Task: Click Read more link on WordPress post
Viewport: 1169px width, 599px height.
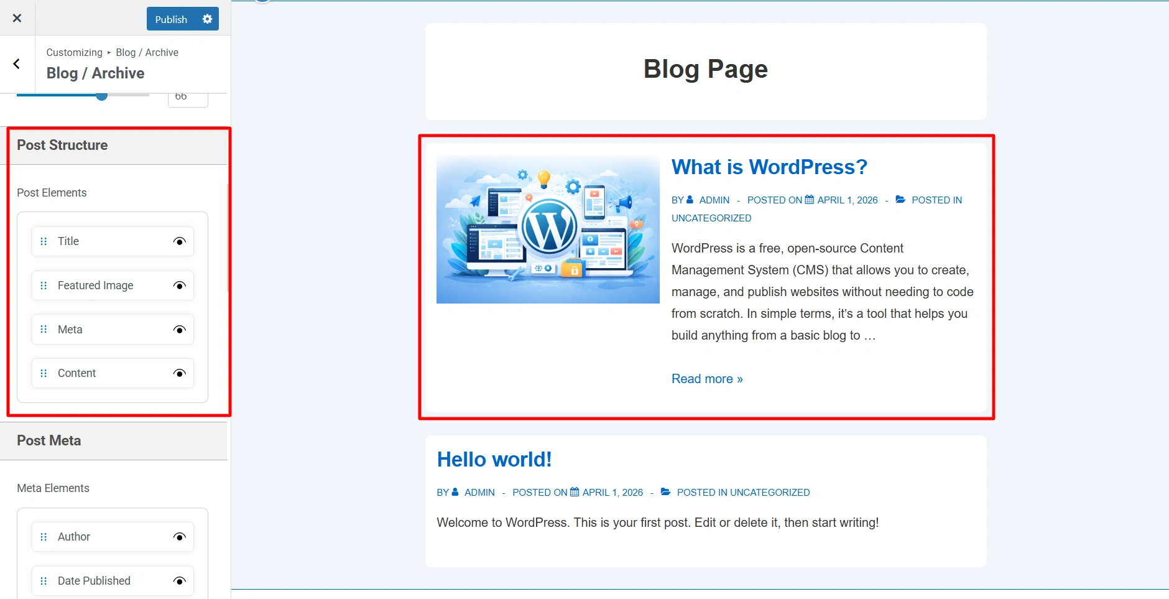Action: 707,379
